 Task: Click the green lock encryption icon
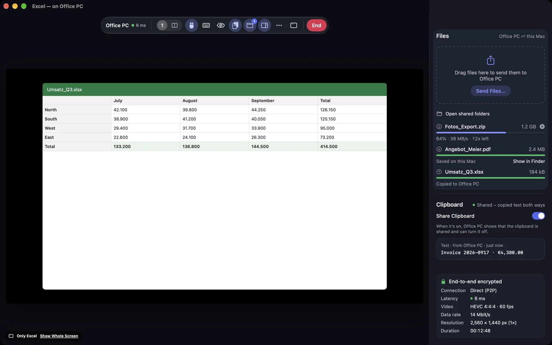click(x=443, y=282)
